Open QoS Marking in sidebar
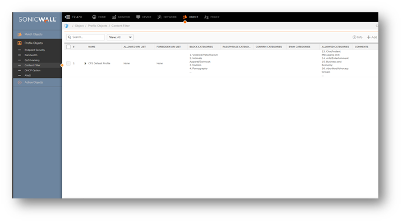The image size is (403, 223). pyautogui.click(x=32, y=60)
